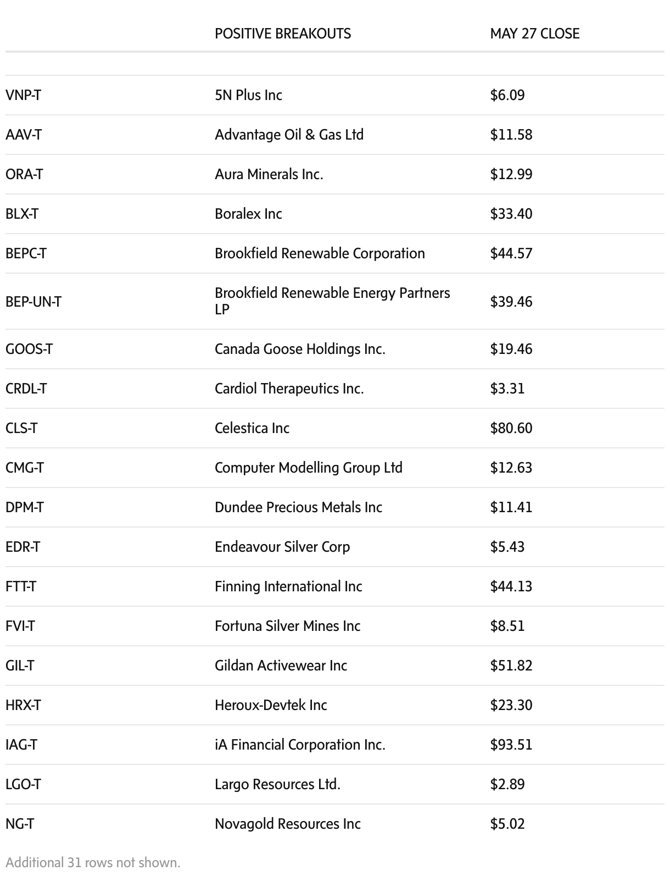This screenshot has width=670, height=876.
Task: Click Fortuna Silver Mines $8.51 price
Action: coord(507,626)
